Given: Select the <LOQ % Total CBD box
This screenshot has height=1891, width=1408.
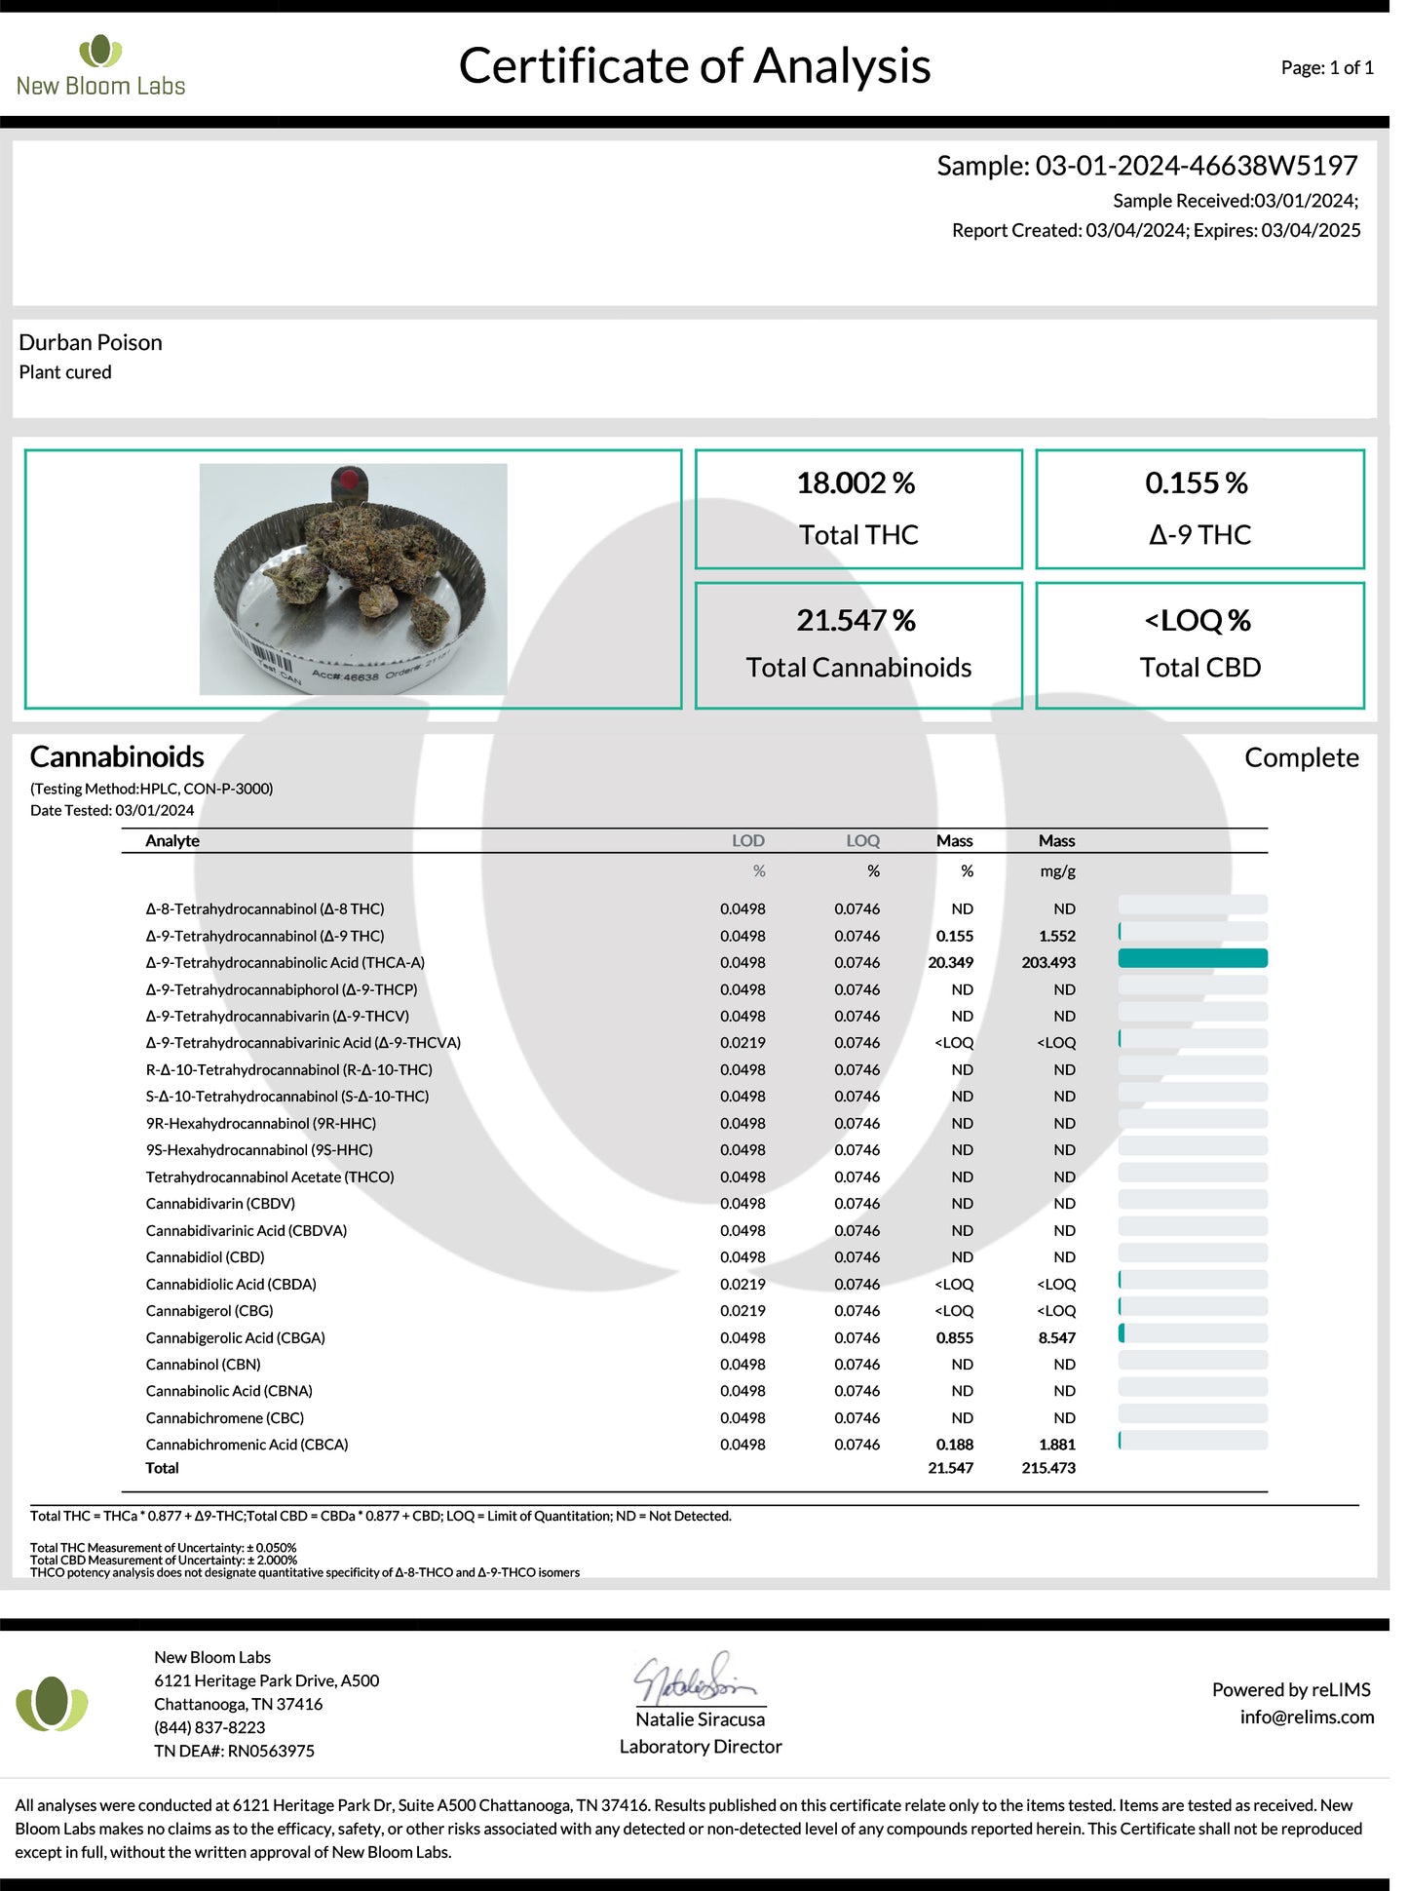Looking at the screenshot, I should 1199,645.
